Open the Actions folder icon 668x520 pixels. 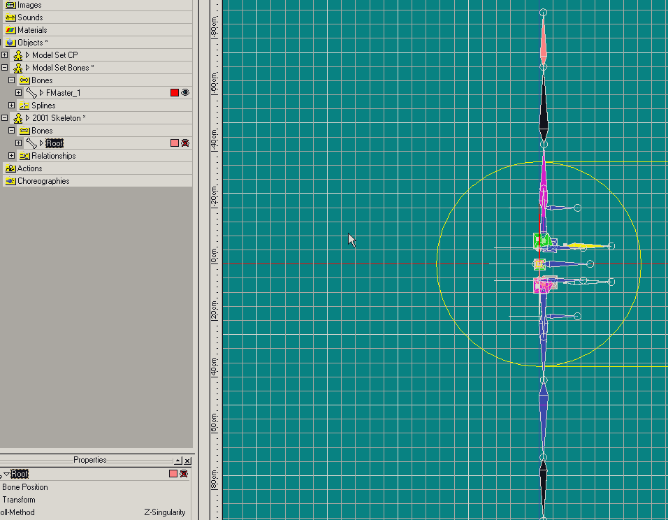click(10, 168)
